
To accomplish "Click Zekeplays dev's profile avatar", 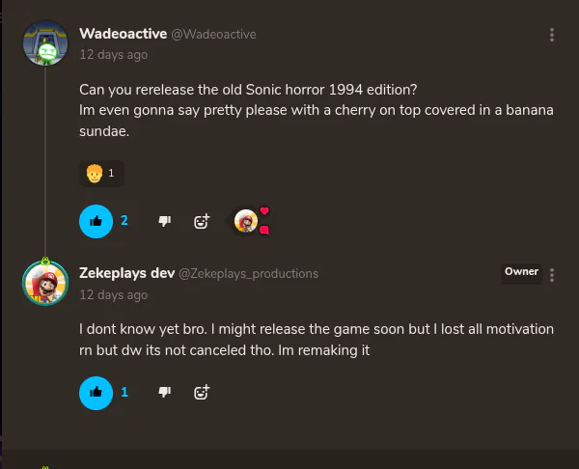I will (x=44, y=283).
